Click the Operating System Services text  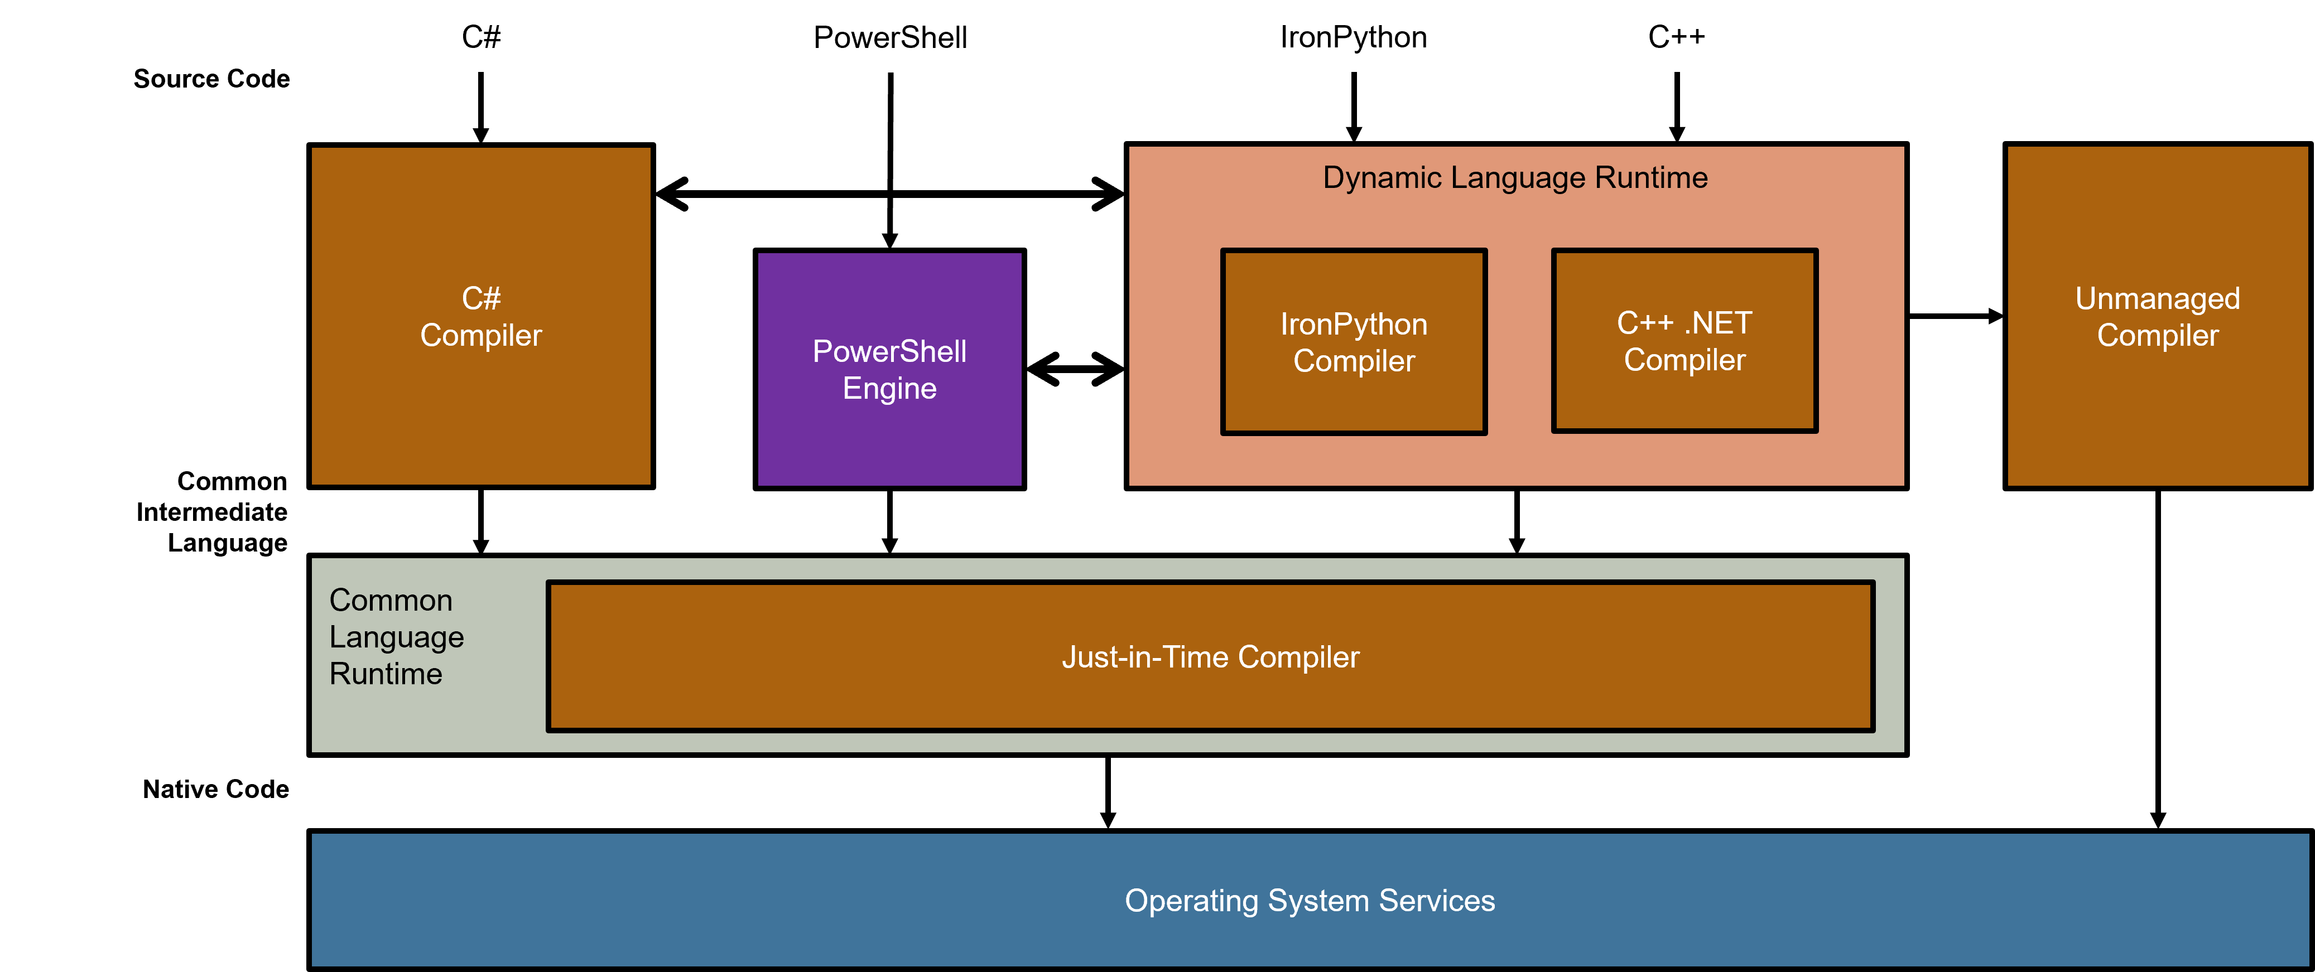click(1310, 900)
